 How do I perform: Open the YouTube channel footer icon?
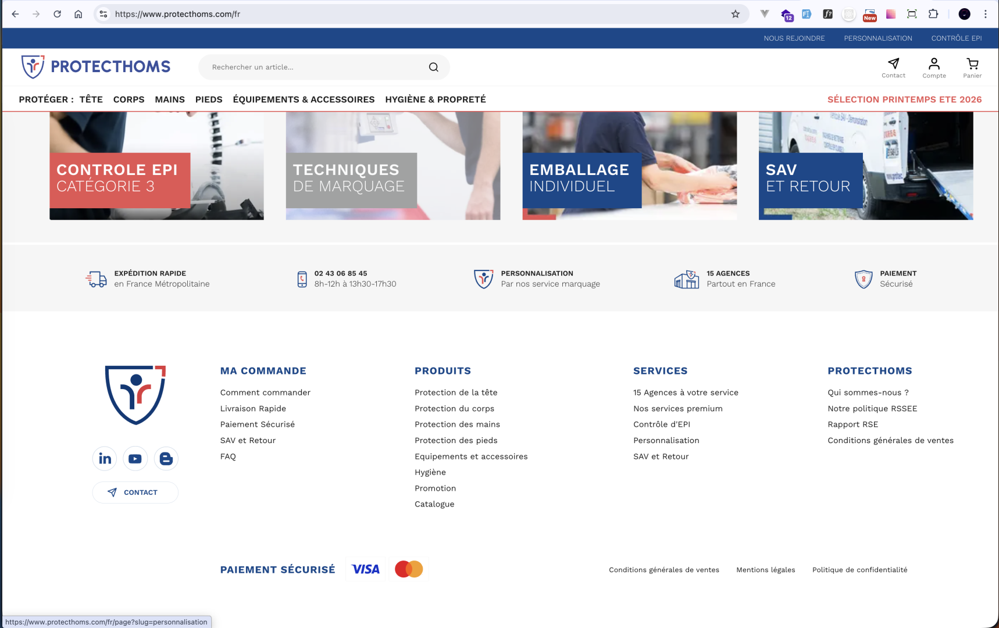[x=135, y=459]
